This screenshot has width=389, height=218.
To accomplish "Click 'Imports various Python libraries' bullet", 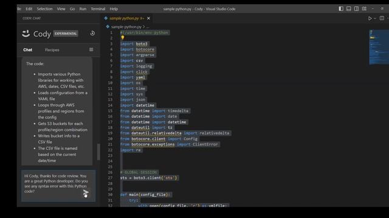I will pyautogui.click(x=61, y=81).
